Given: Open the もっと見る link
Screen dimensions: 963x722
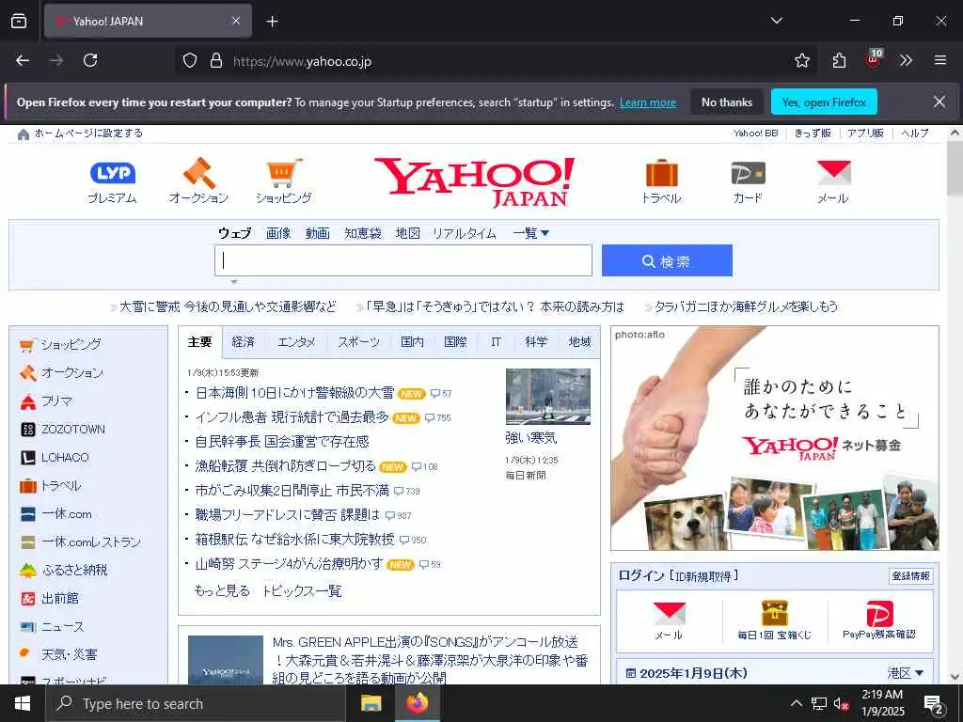Looking at the screenshot, I should 222,590.
